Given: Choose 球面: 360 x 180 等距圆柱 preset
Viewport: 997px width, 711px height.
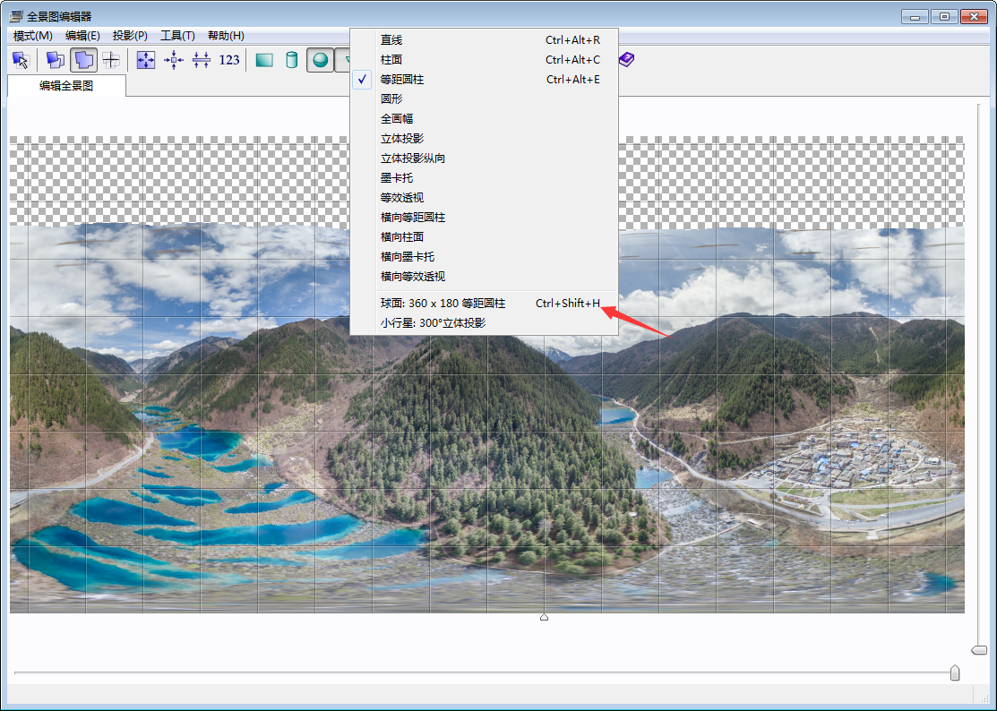Looking at the screenshot, I should (484, 303).
